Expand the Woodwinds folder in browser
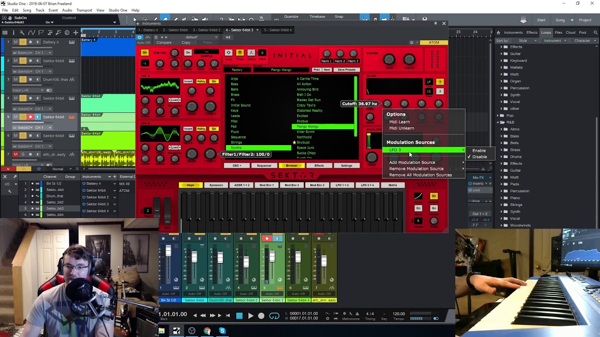This screenshot has height=337, width=600. [502, 225]
